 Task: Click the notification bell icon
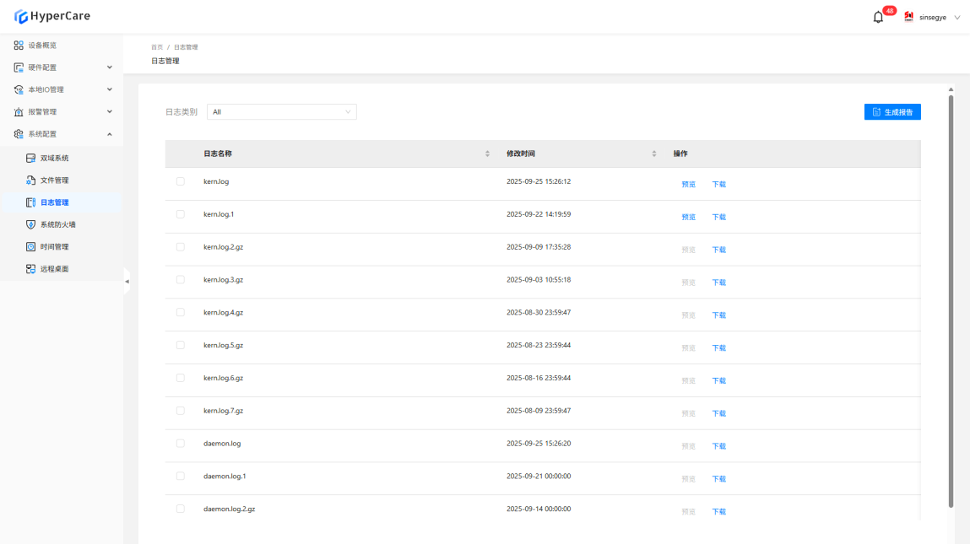(878, 17)
